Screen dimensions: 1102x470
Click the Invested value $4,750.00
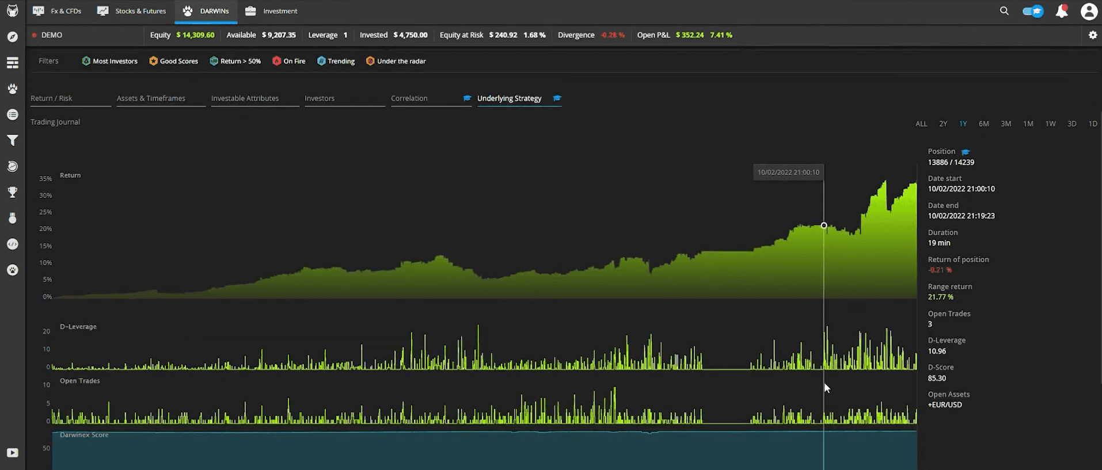click(x=411, y=35)
